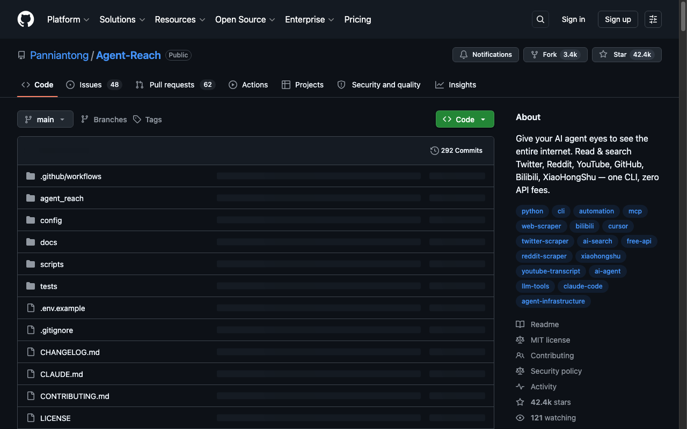The width and height of the screenshot is (687, 429).
Task: Go to the Pricing page
Action: [357, 19]
